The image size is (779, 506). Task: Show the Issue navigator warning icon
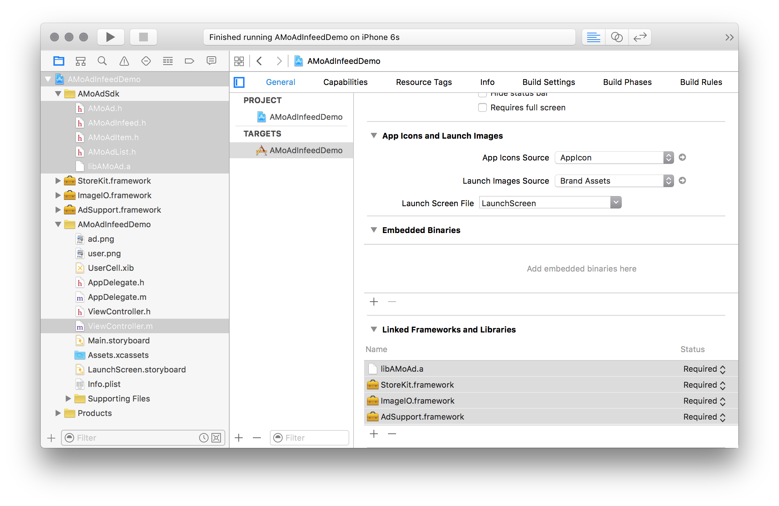click(x=124, y=61)
